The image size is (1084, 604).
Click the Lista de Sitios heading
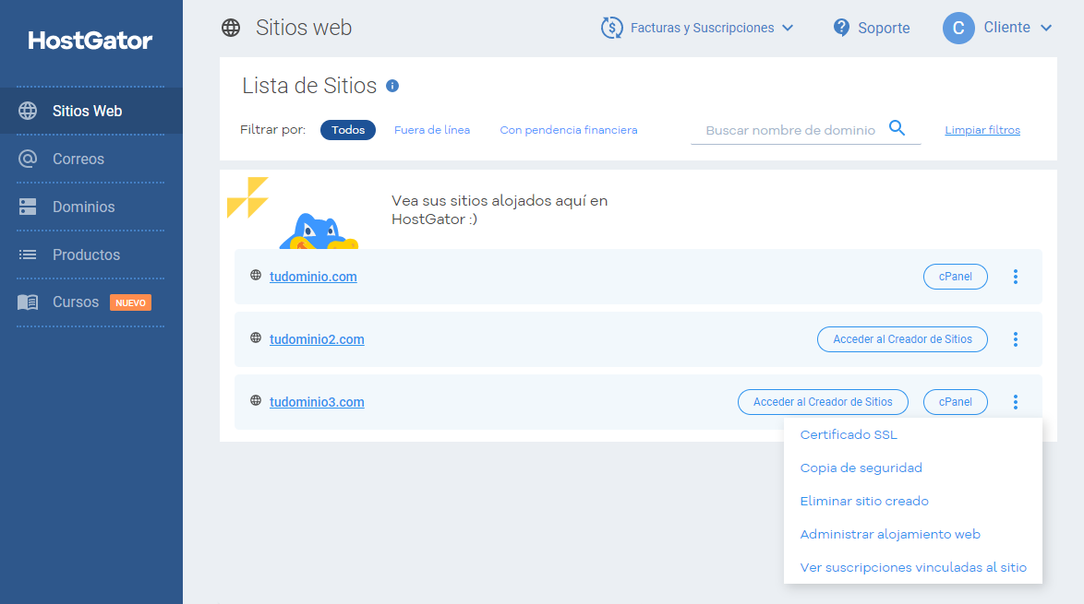coord(309,86)
